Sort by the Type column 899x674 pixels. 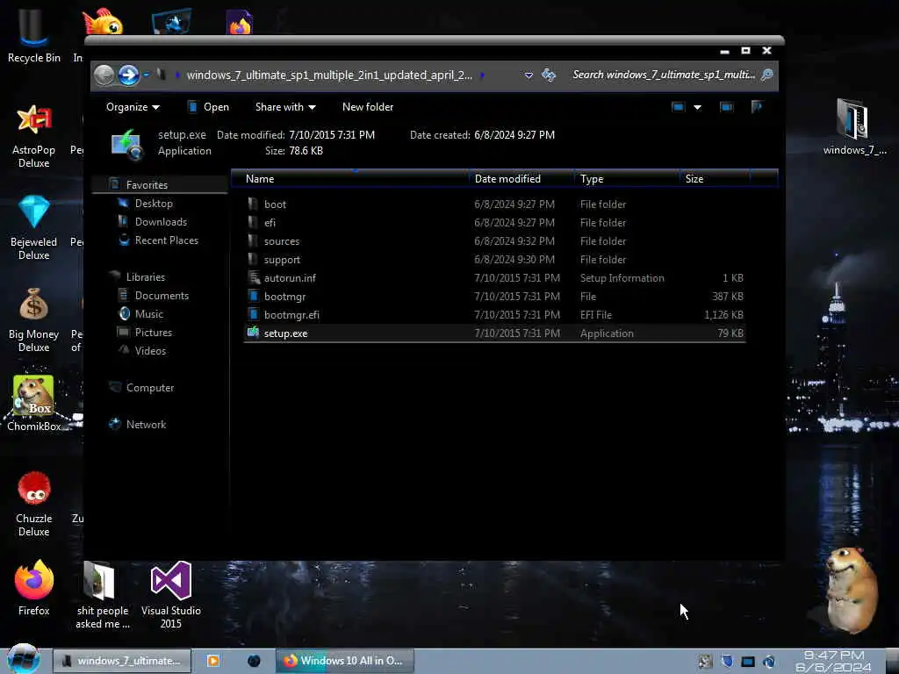pos(627,179)
